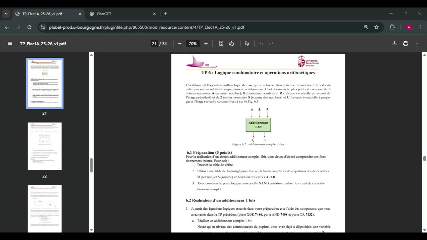
Task: Click the redo annotation arrow
Action: coord(271,44)
